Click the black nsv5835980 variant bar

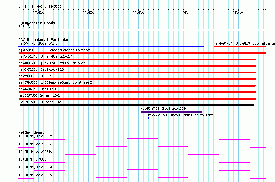coord(137,105)
